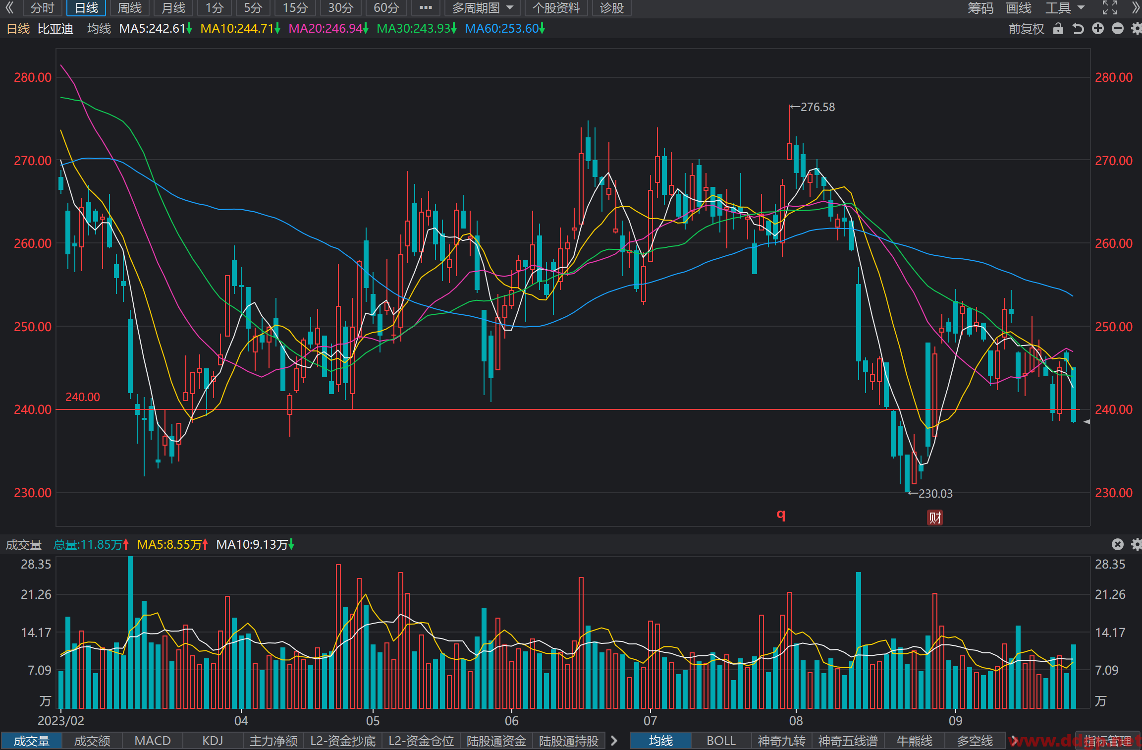Select the 1分 timeframe
Screen dimensions: 1142x750
pos(215,8)
